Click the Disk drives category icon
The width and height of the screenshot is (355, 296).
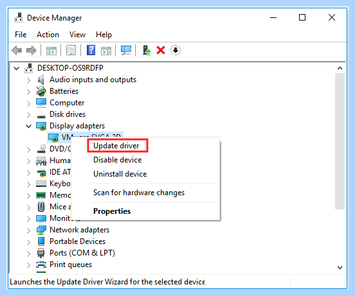pos(41,116)
